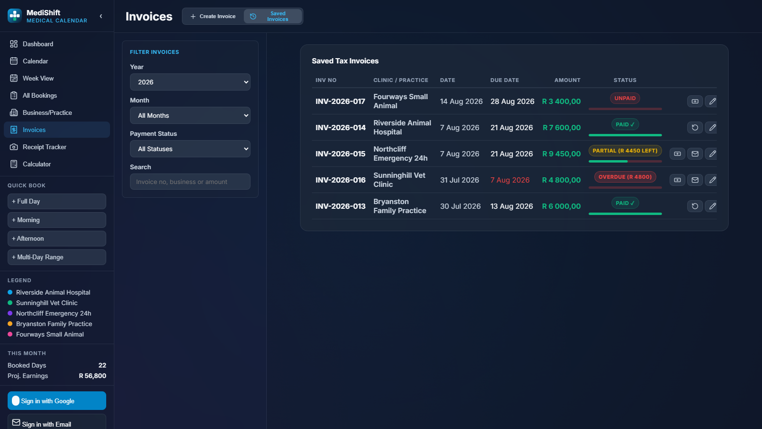Click the Business/Practice building icon
Viewport: 762px width, 429px height.
[14, 112]
